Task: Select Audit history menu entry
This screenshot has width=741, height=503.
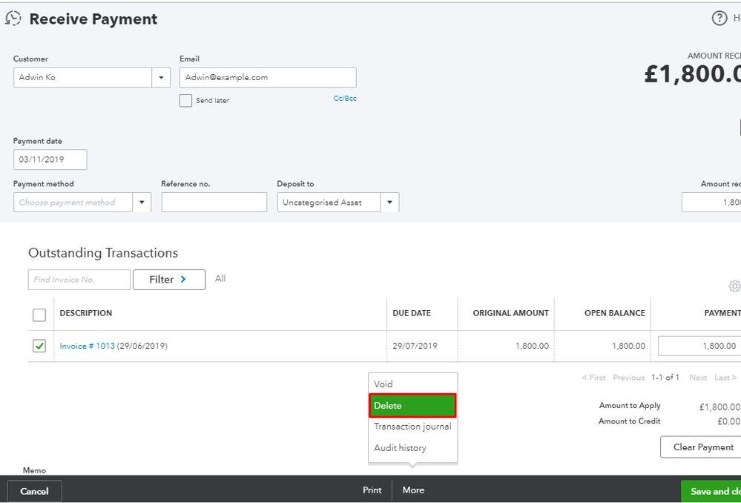Action: [x=400, y=448]
